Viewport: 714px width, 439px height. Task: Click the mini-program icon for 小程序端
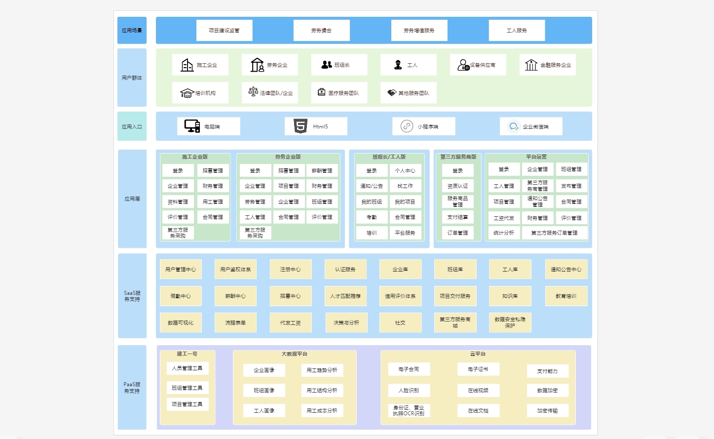pyautogui.click(x=407, y=126)
